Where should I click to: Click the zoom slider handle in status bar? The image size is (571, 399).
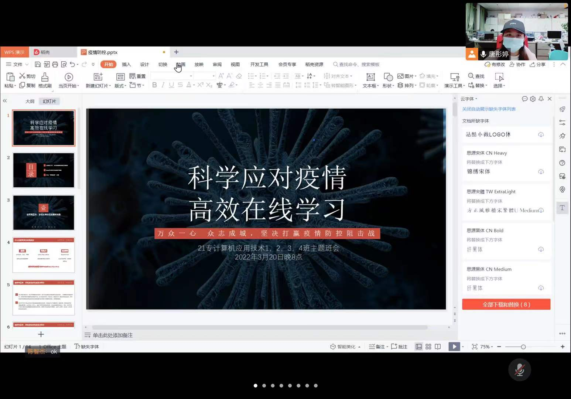click(523, 347)
